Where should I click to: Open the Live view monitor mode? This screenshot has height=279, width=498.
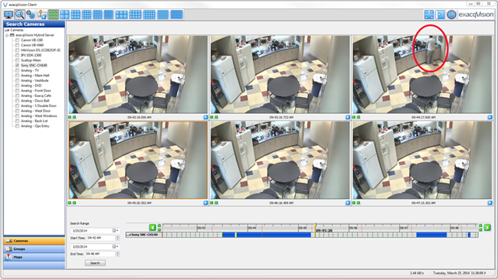pos(8,15)
